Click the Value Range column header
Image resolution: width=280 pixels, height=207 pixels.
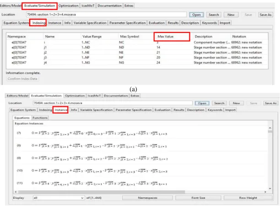pos(100,37)
